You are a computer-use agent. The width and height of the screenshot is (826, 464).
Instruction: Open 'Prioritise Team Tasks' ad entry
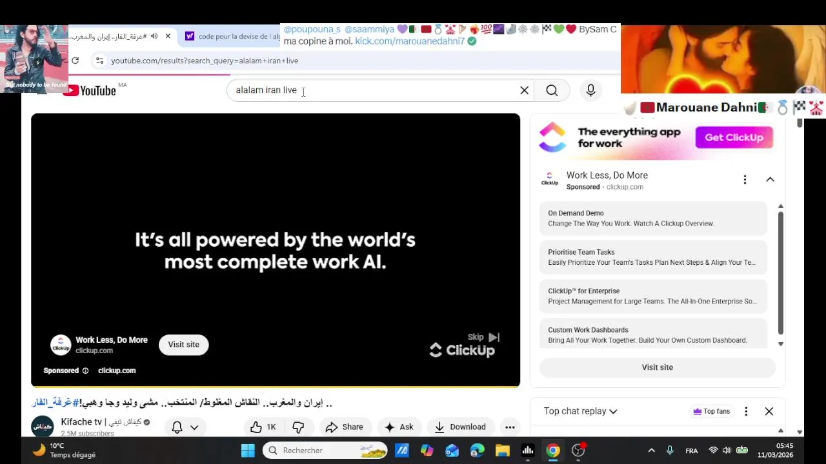pyautogui.click(x=653, y=257)
